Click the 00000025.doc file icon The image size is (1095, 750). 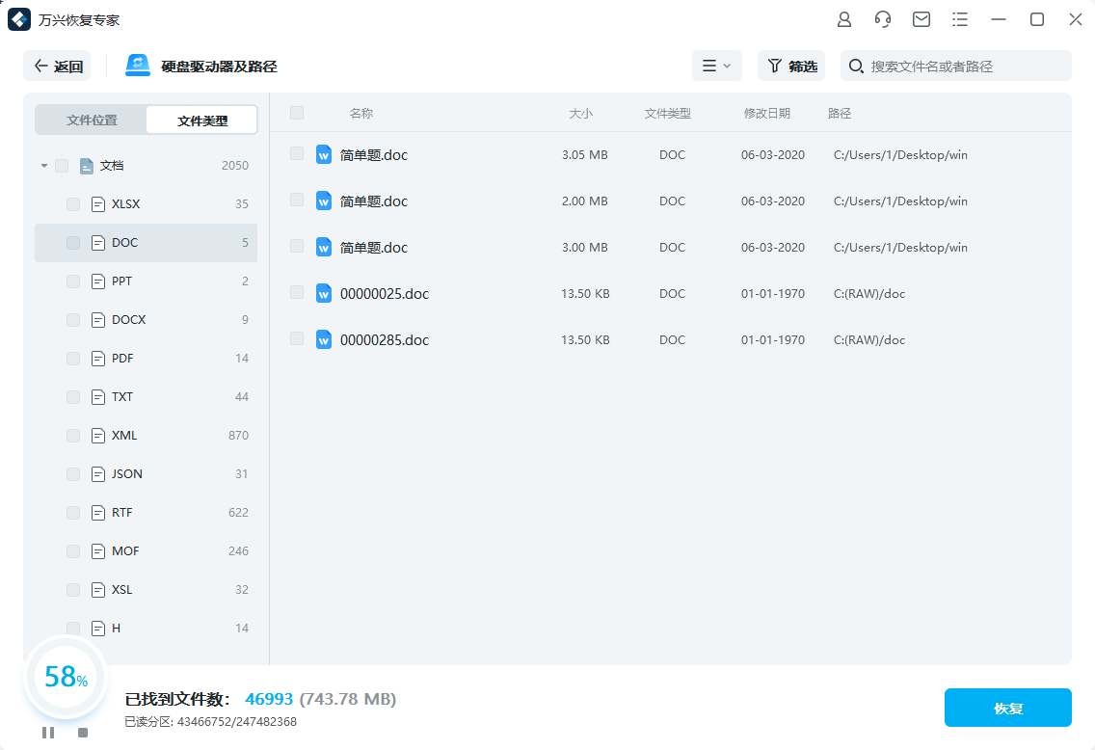pyautogui.click(x=324, y=293)
